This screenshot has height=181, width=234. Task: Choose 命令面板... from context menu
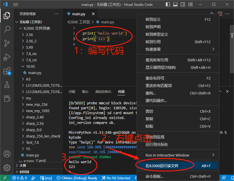pyautogui.click(x=178, y=176)
